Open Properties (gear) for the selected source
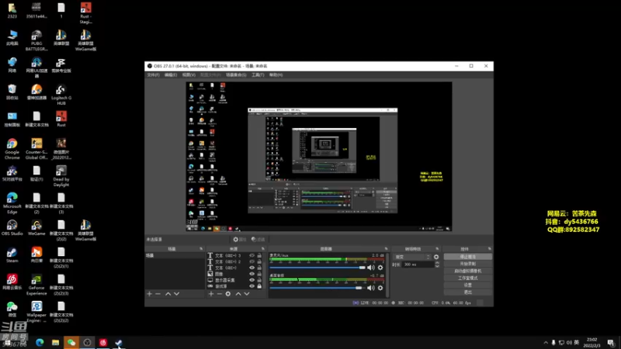The image size is (621, 349). coord(240,240)
